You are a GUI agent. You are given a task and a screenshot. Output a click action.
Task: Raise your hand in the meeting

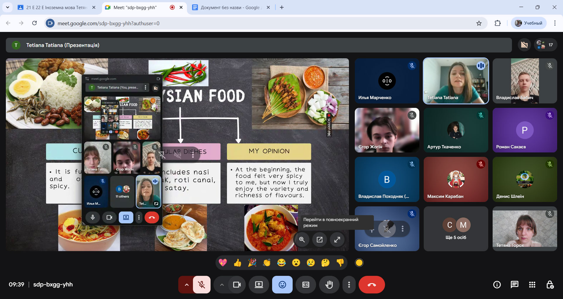329,285
